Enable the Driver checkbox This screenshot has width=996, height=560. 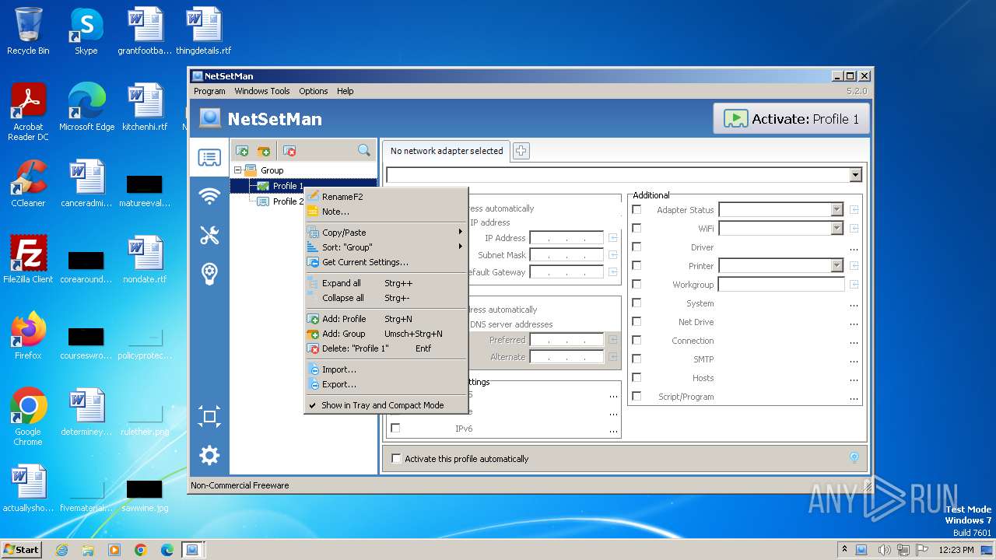637,247
